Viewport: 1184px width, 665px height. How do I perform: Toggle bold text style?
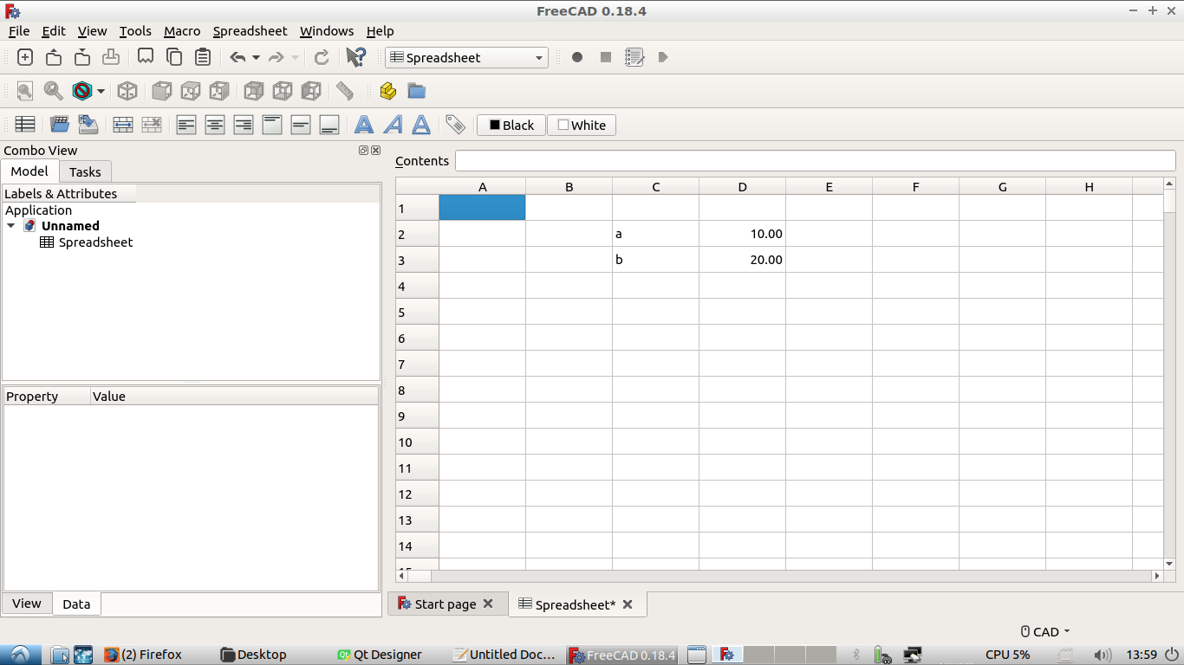[x=364, y=125]
